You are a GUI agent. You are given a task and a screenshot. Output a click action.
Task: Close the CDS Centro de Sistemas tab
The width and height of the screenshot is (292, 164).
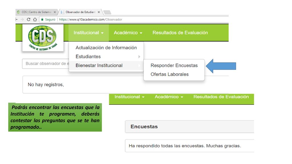[55, 12]
